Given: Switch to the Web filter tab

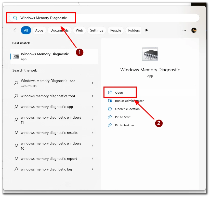Looking at the screenshot, I should click(x=79, y=30).
